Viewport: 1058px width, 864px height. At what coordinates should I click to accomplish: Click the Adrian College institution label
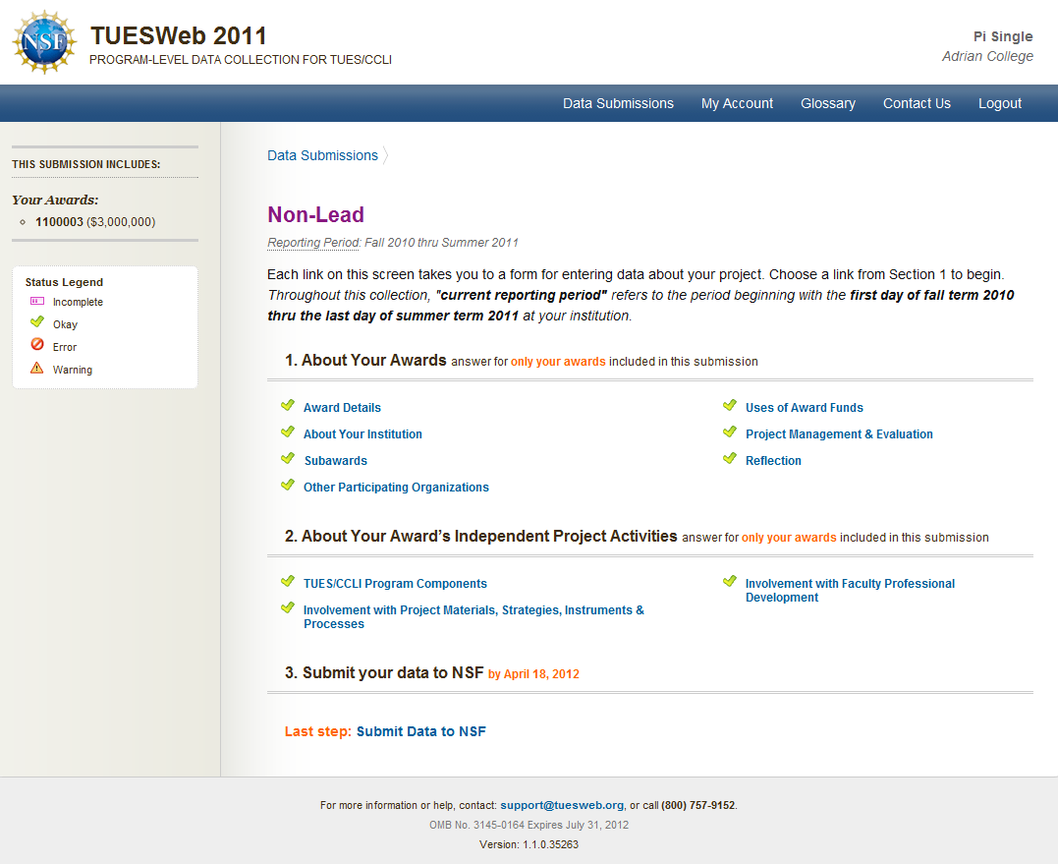tap(987, 56)
